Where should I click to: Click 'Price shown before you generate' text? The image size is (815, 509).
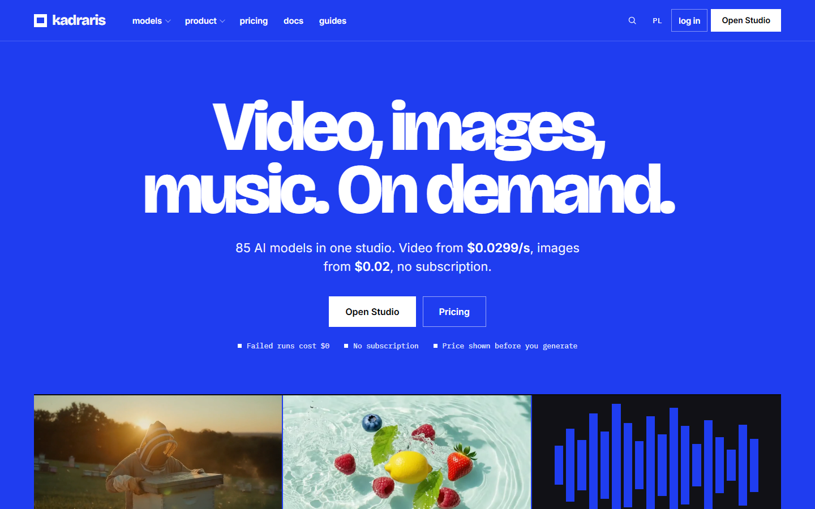(510, 346)
